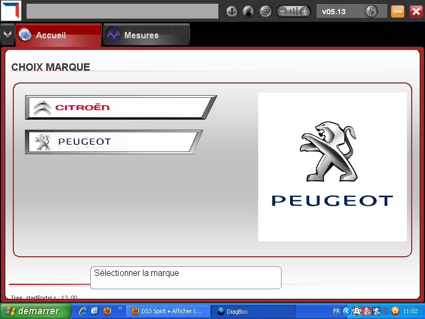The width and height of the screenshot is (425, 319).
Task: Click the Peugeot lion tray icon
Action: point(376,311)
